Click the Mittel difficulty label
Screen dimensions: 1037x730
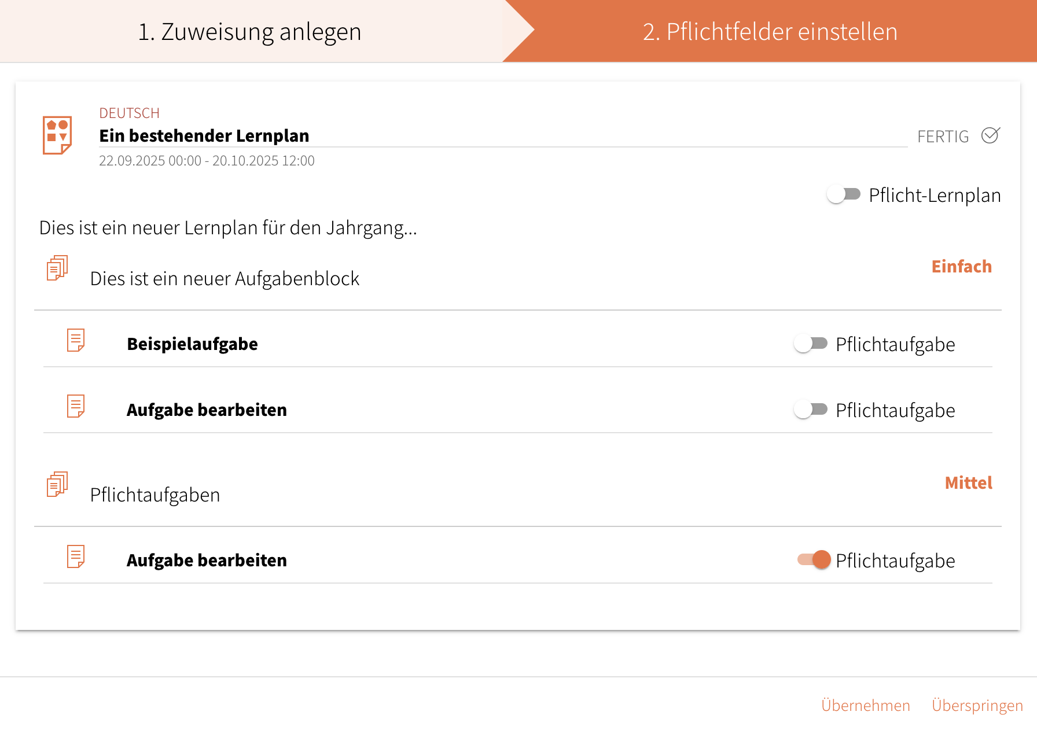click(968, 482)
